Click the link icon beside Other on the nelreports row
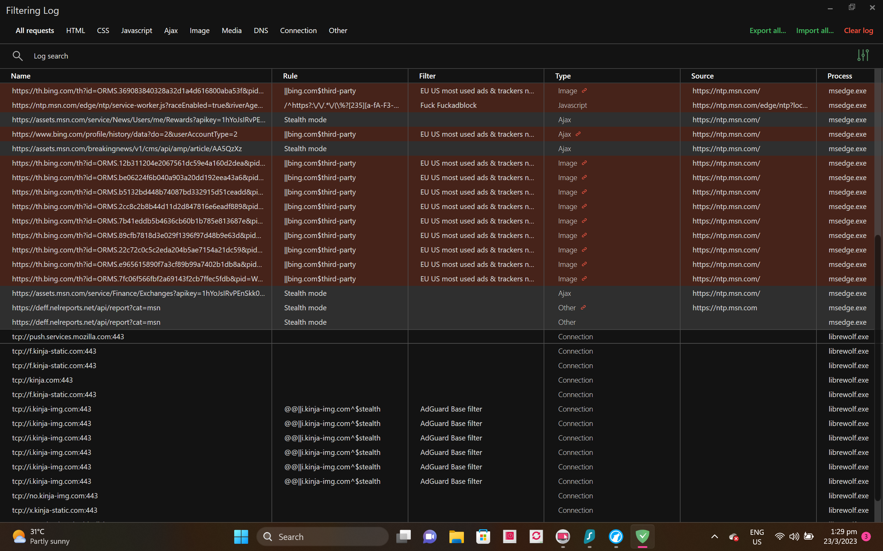This screenshot has width=883, height=551. pos(583,308)
